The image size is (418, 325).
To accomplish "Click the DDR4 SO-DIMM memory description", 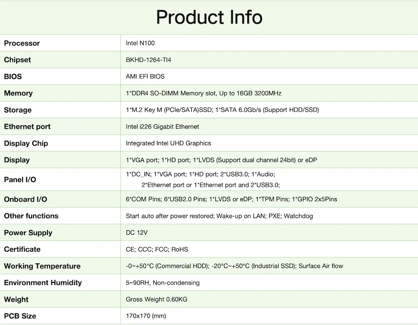I will [x=203, y=93].
